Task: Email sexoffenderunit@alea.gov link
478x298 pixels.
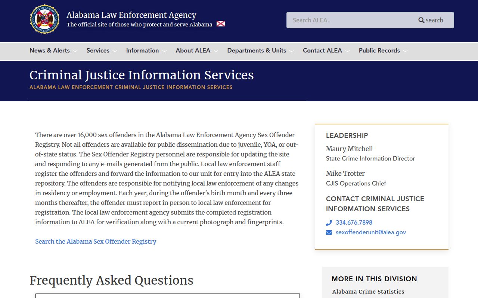Action: (x=371, y=232)
